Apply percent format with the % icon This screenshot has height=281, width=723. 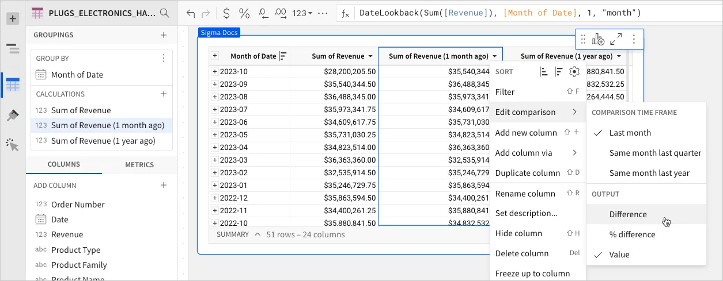tap(244, 13)
